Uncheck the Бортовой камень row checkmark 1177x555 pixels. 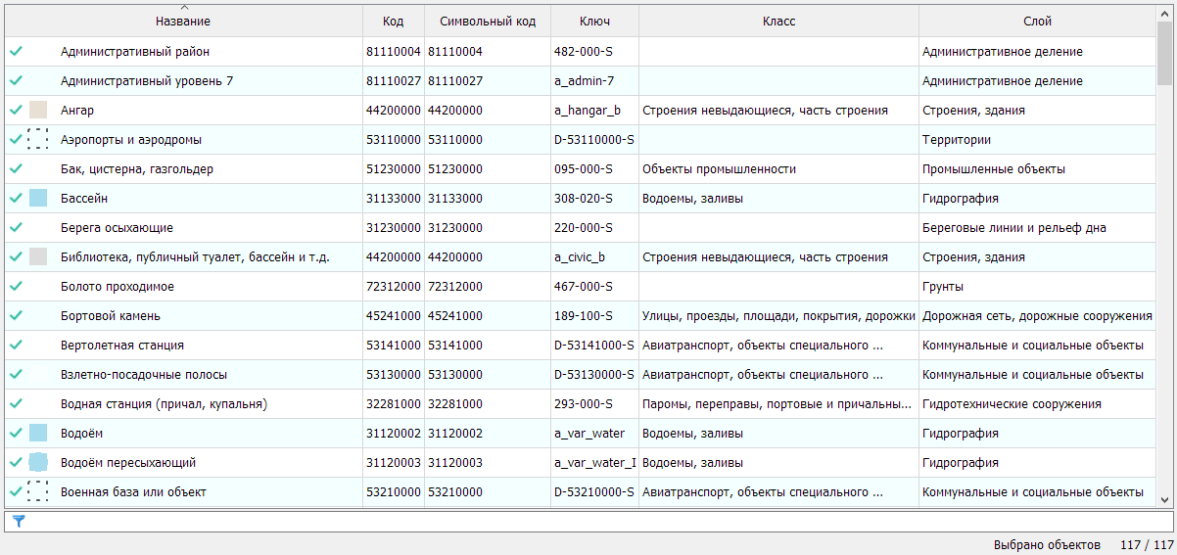16,316
